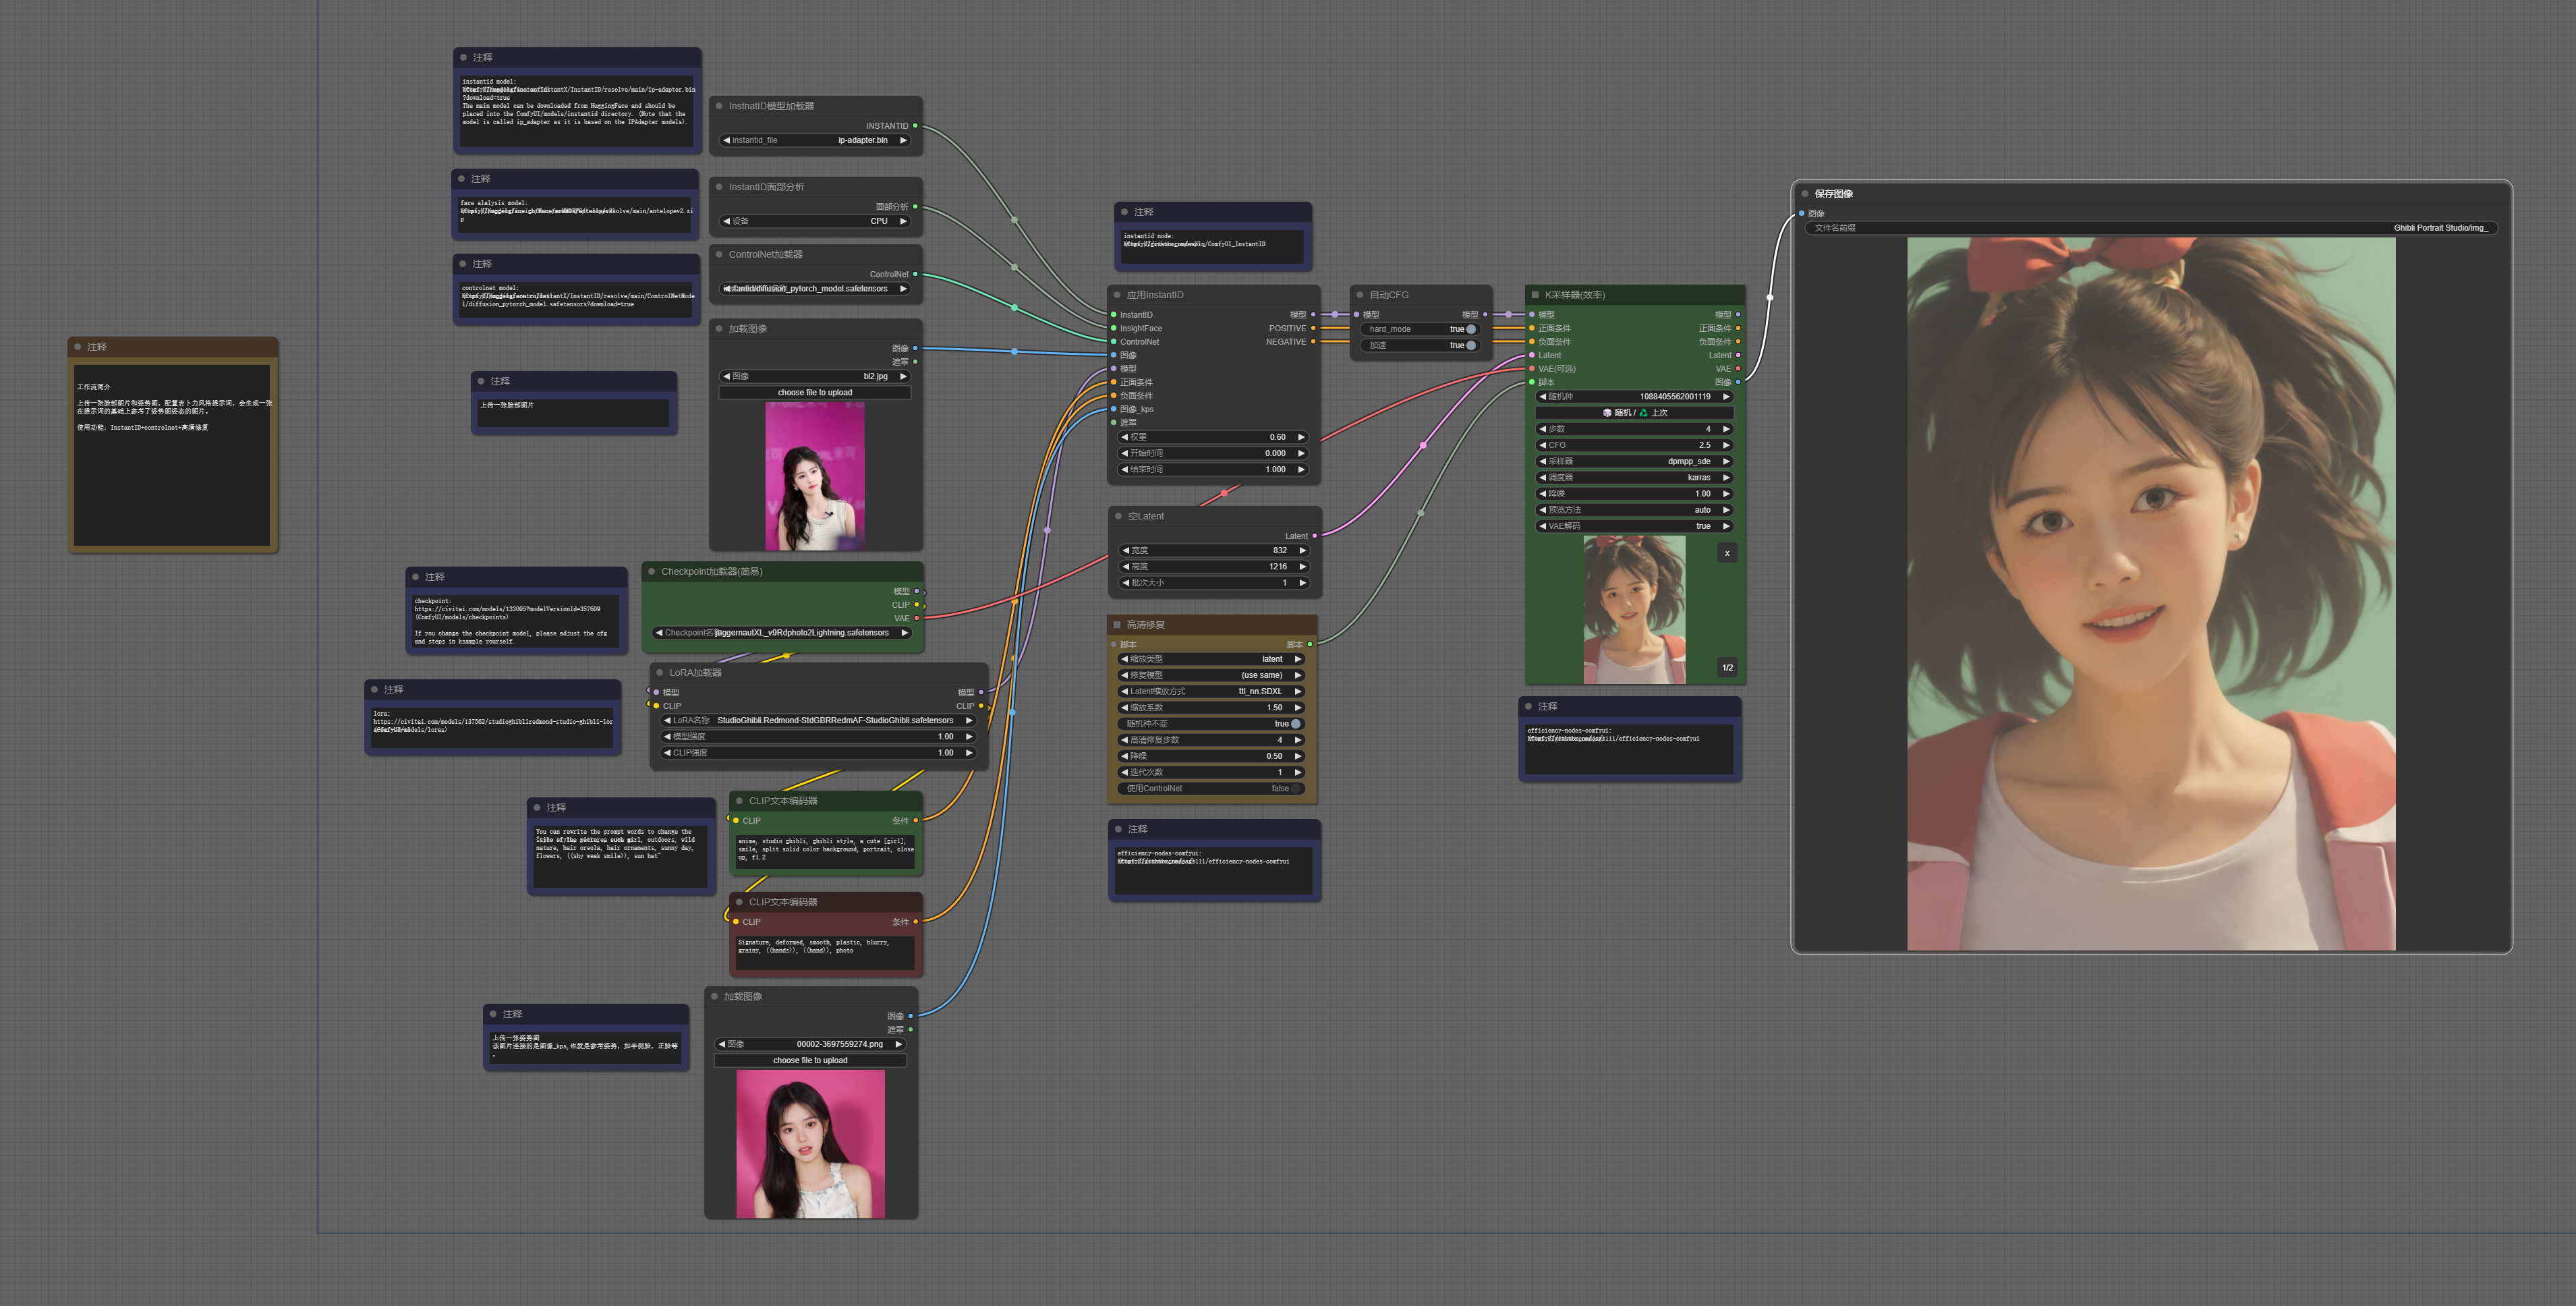
Task: Click 随机 / 上次 seed button
Action: 1634,412
